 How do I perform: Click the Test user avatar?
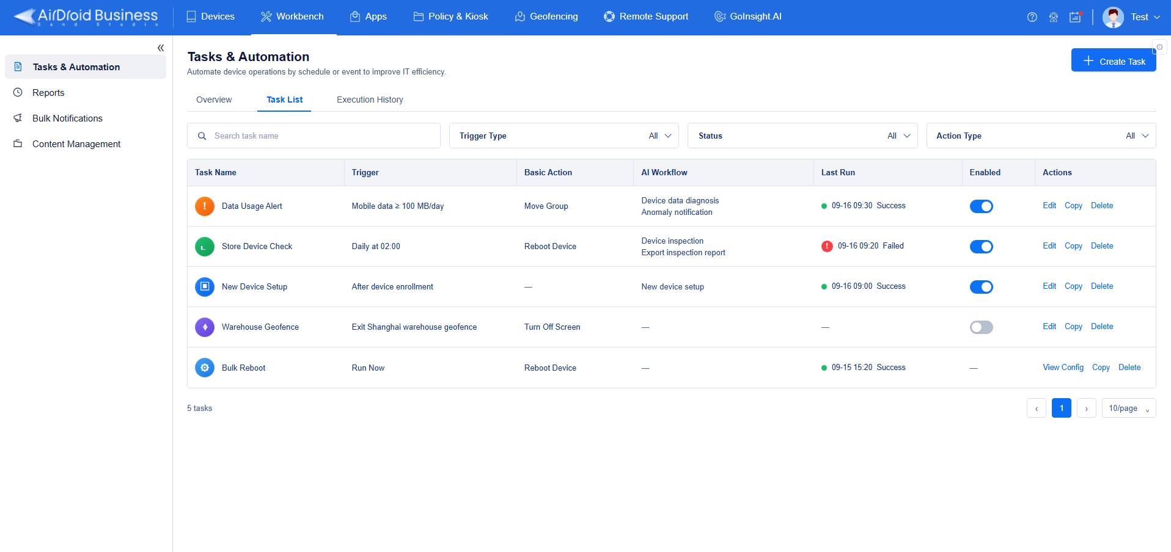click(1113, 17)
